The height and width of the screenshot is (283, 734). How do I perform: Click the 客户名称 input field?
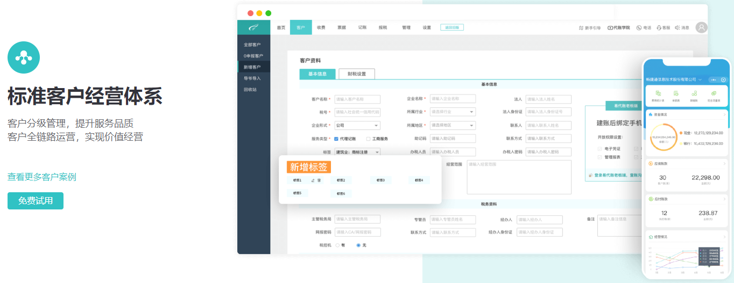(357, 99)
